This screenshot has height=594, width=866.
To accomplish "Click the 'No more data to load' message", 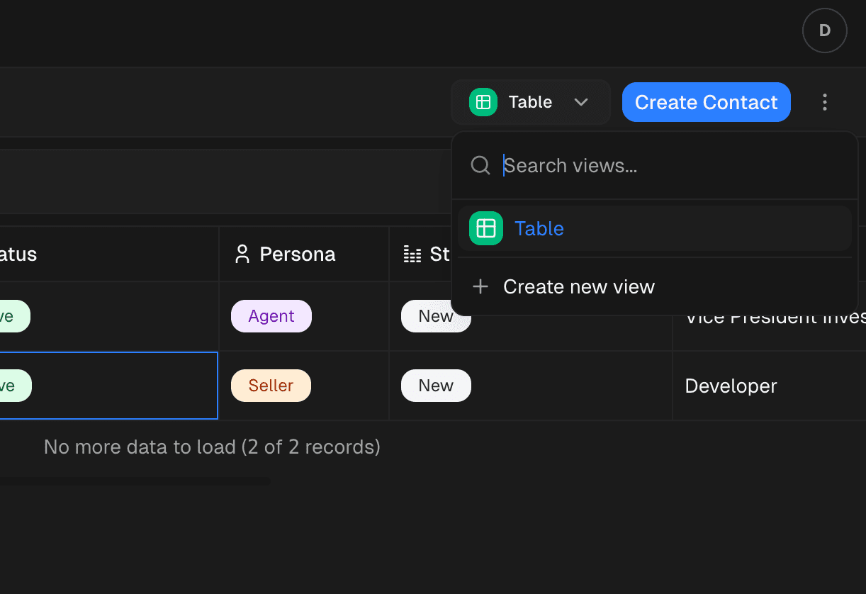I will click(212, 447).
